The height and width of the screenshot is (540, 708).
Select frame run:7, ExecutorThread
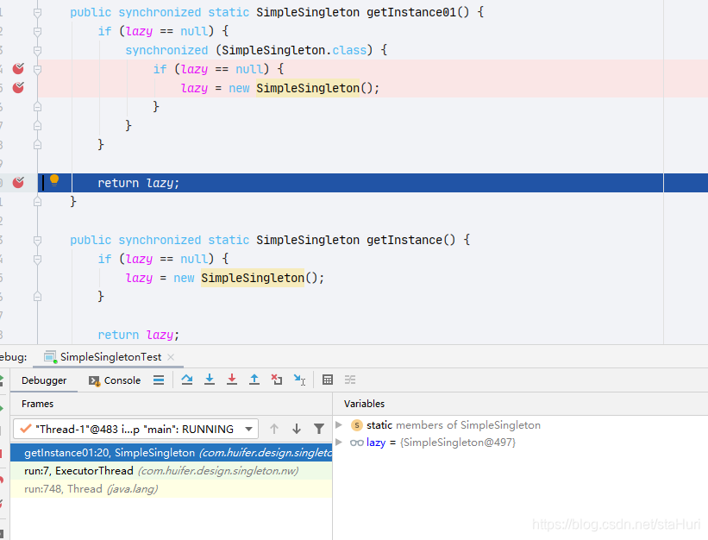tap(171, 471)
